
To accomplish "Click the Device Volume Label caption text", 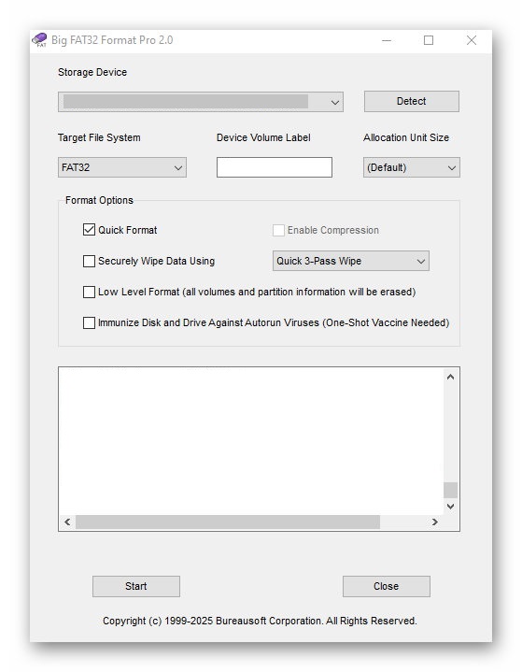I will 263,137.
